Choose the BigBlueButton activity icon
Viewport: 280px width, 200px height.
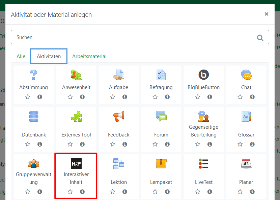click(203, 75)
